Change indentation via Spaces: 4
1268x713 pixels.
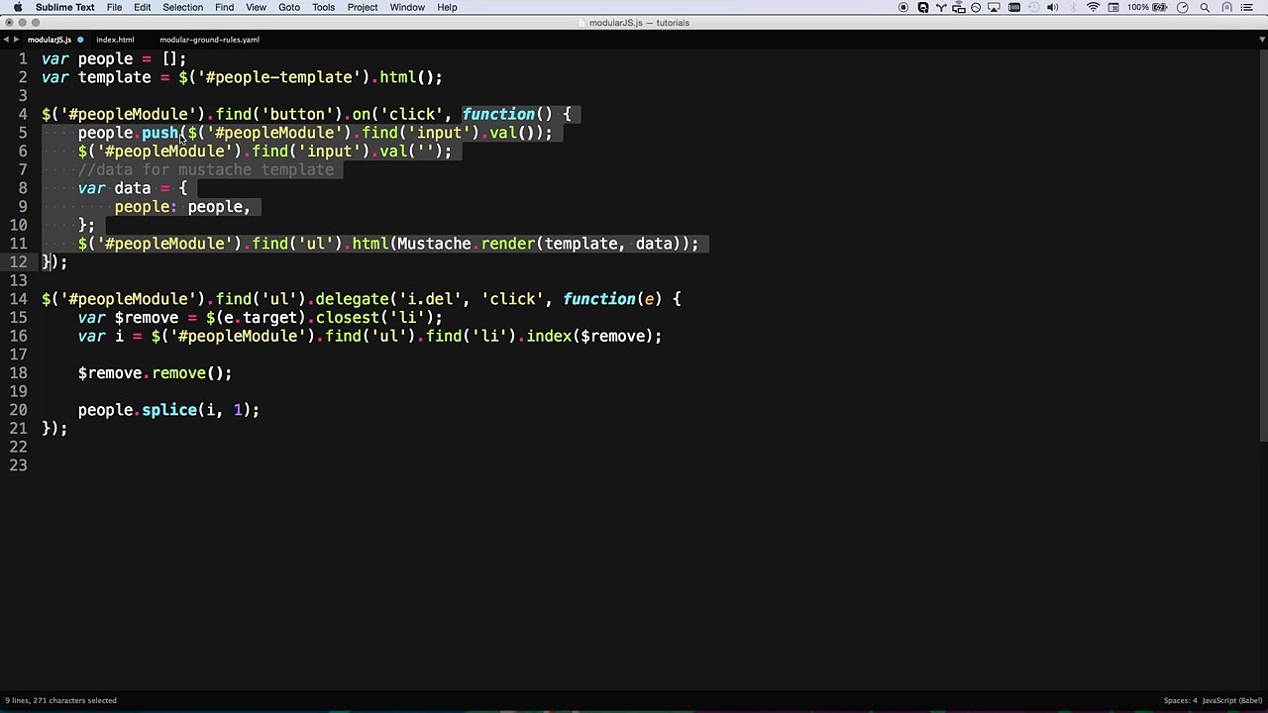1181,700
